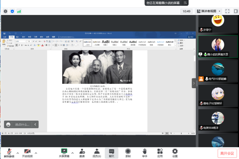Apply the Heading 1 AaBl style
Viewport: 239px width, 159px height.
tap(106, 43)
